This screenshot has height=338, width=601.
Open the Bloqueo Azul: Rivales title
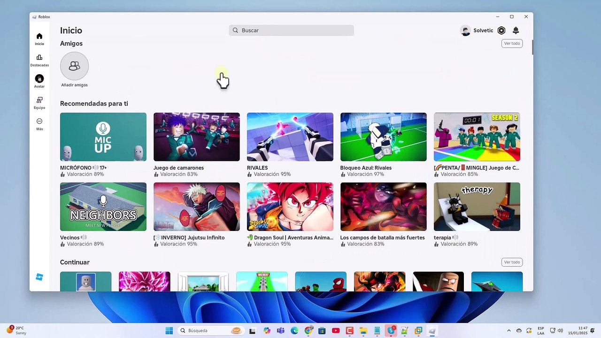coord(366,168)
